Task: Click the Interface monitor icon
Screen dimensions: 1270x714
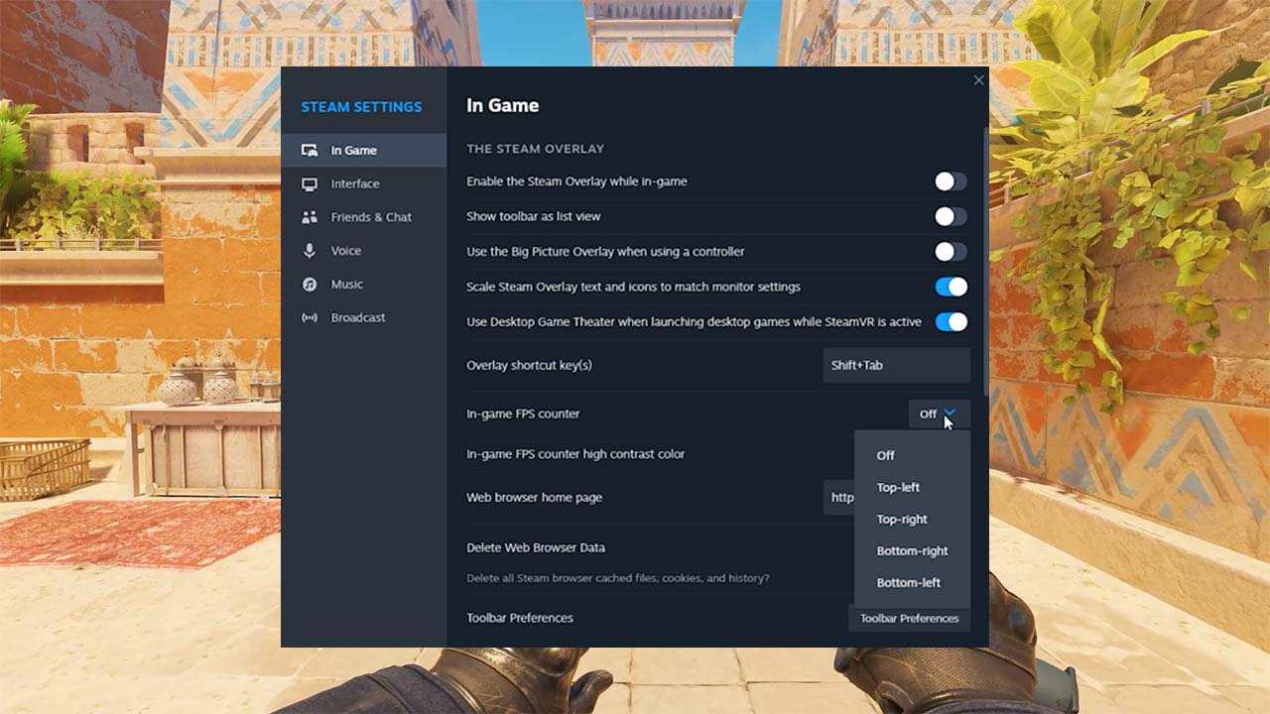Action: (x=310, y=184)
